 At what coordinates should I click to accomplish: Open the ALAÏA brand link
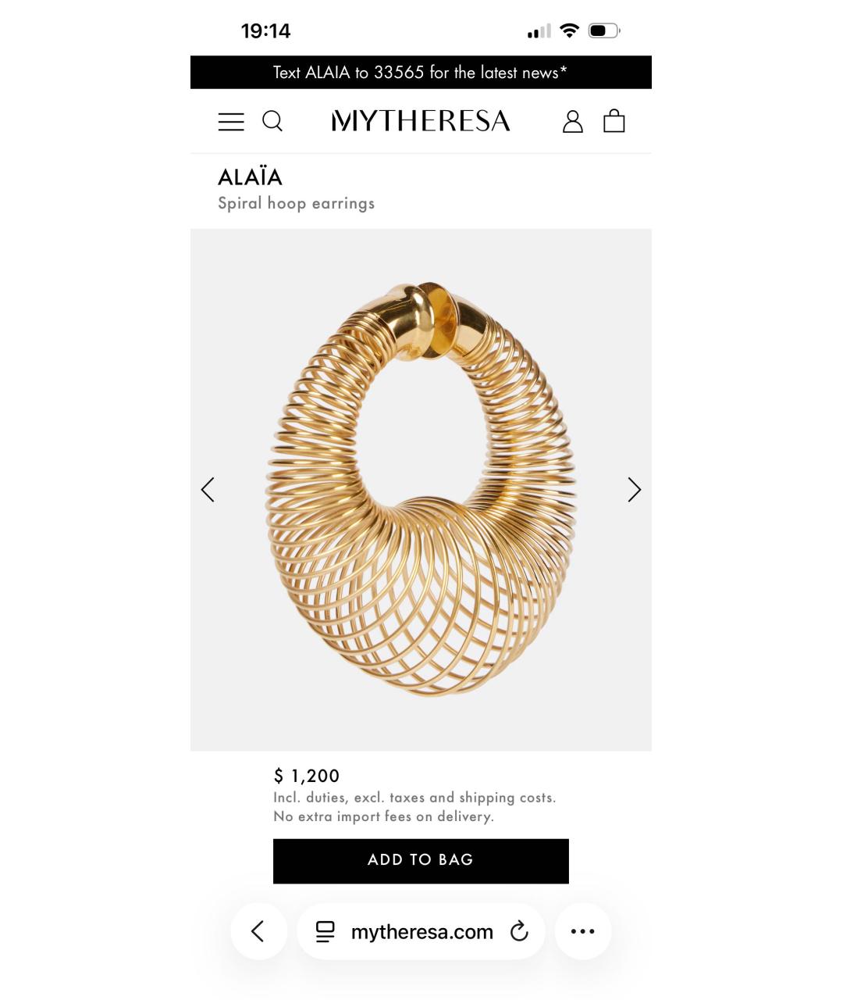tap(250, 177)
